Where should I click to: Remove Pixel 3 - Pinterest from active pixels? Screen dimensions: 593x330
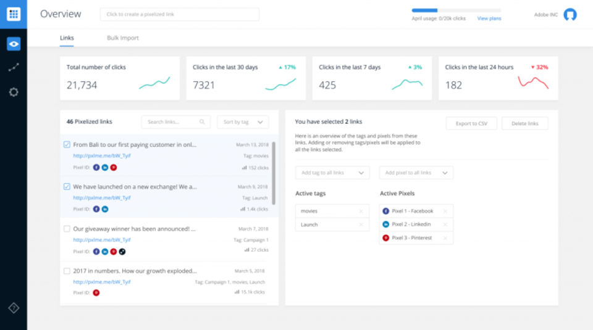coord(445,238)
